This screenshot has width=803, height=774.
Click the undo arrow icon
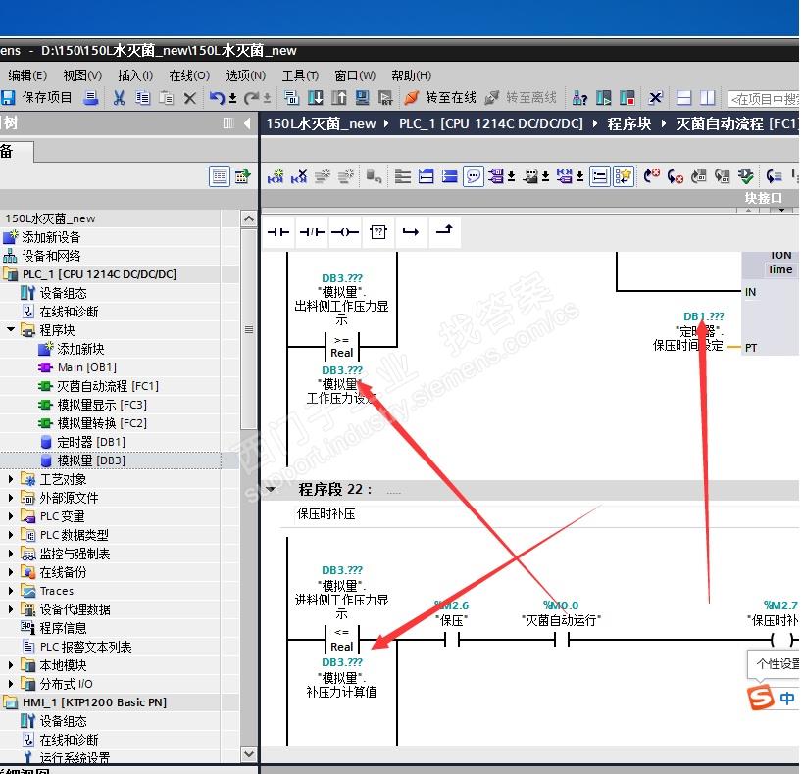click(217, 97)
